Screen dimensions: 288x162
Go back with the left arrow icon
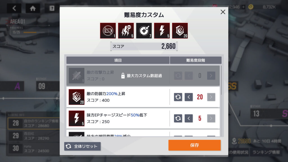14,8
